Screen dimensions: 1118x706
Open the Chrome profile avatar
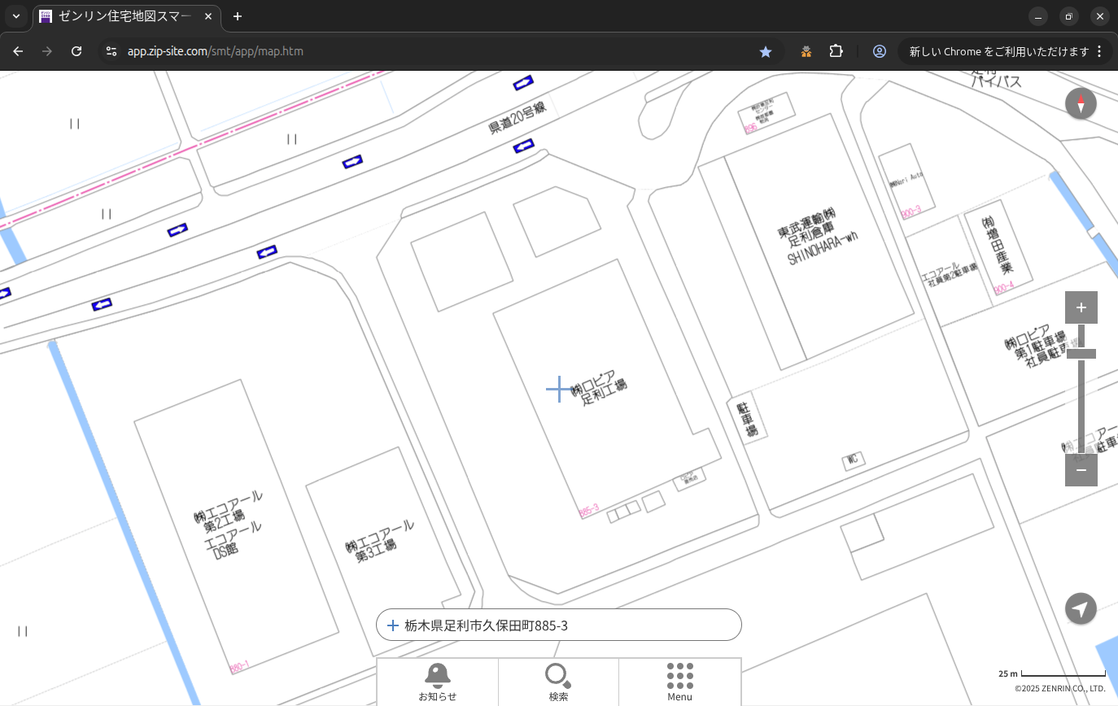(x=880, y=51)
